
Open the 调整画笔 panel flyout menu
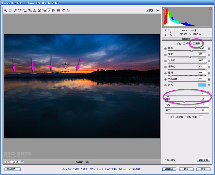point(211,39)
